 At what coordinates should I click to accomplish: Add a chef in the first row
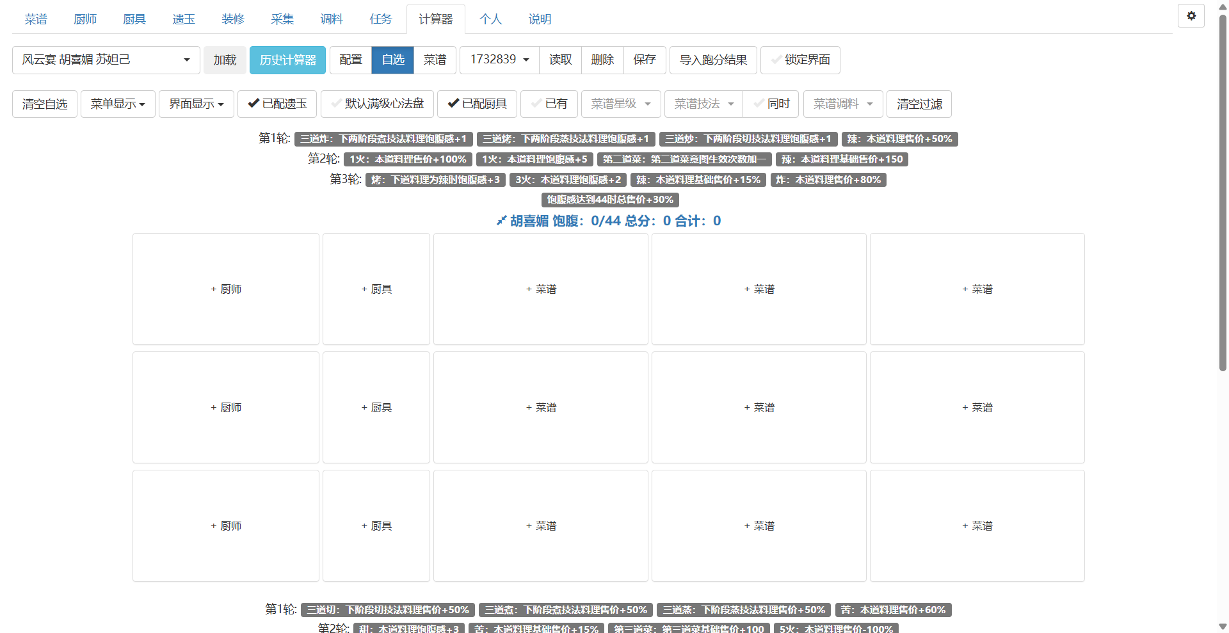tap(226, 289)
